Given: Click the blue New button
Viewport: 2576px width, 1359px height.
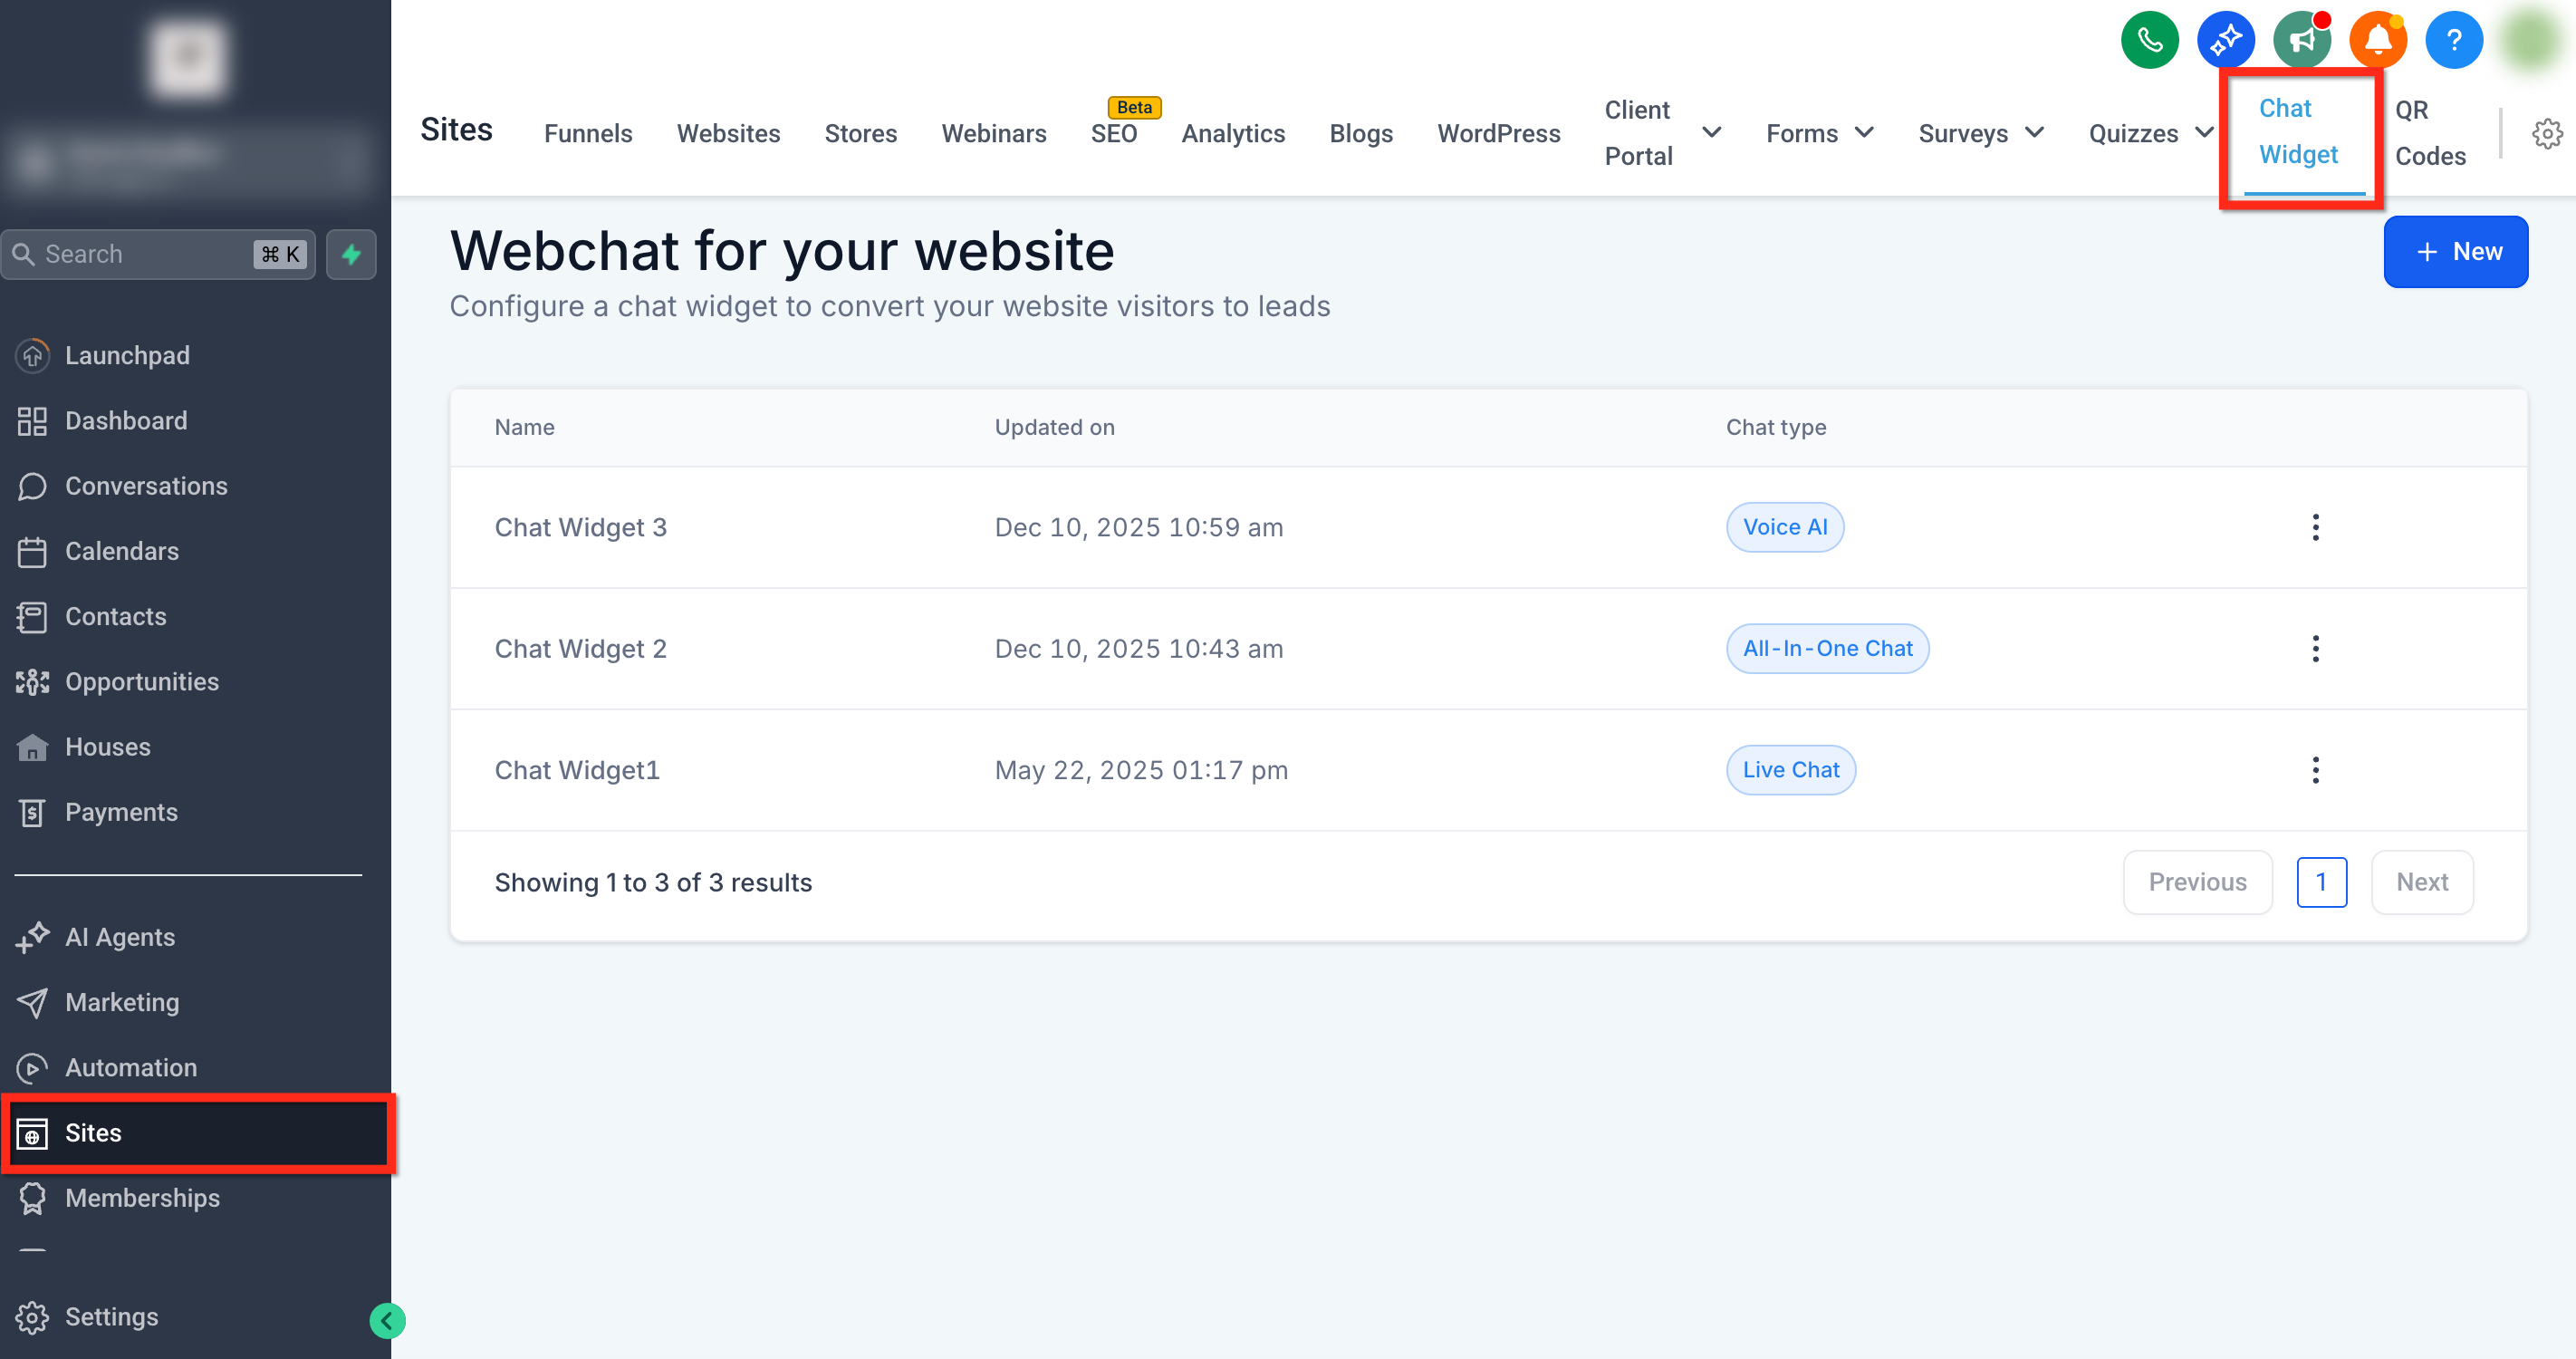Looking at the screenshot, I should (2455, 252).
